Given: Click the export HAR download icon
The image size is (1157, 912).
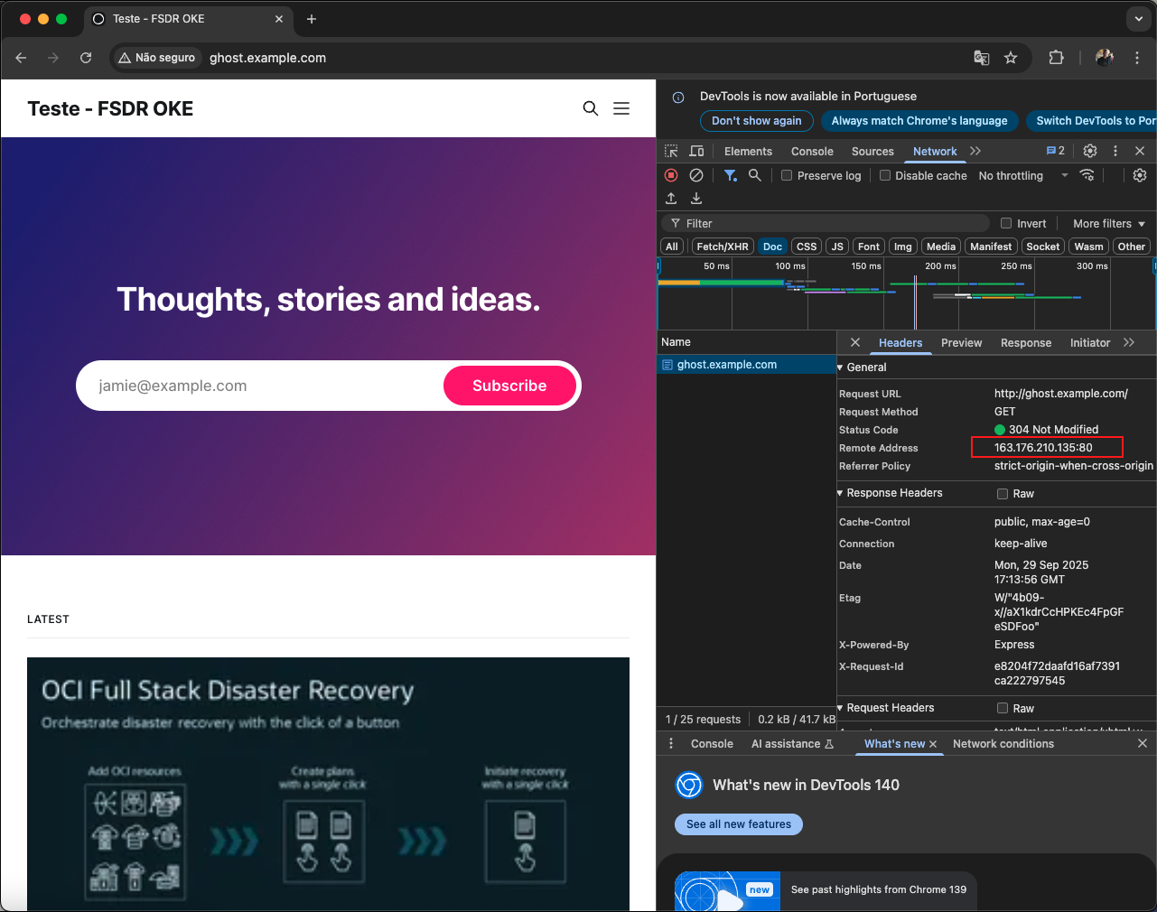Looking at the screenshot, I should [696, 199].
